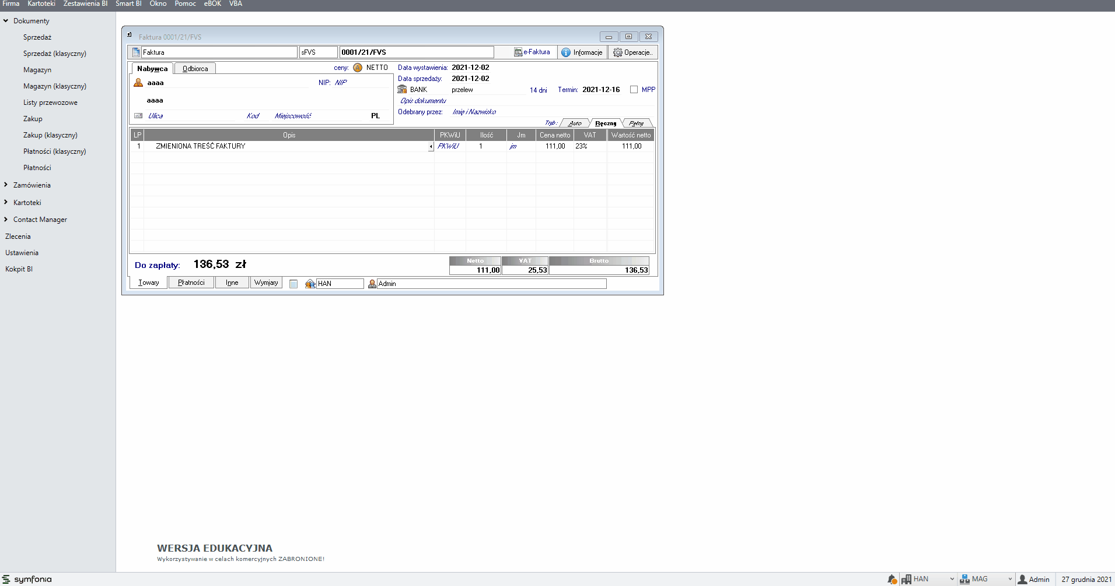Click the notepad icon next to Wymiary
Image resolution: width=1115 pixels, height=586 pixels.
pos(293,284)
